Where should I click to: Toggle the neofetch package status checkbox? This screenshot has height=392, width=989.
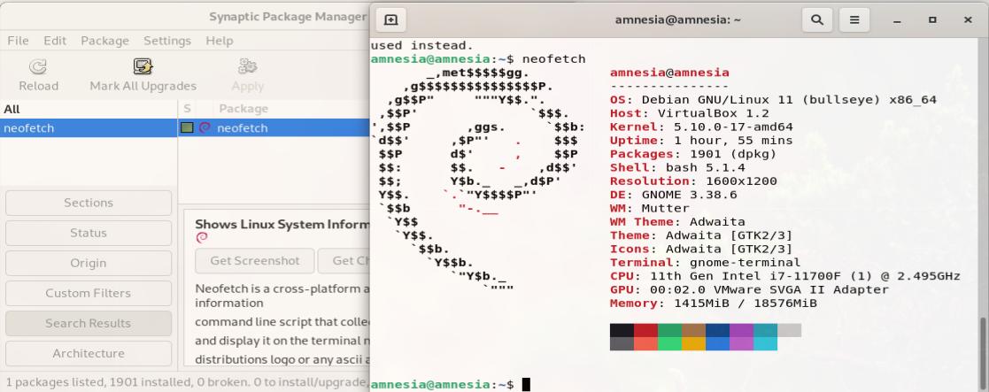point(187,128)
